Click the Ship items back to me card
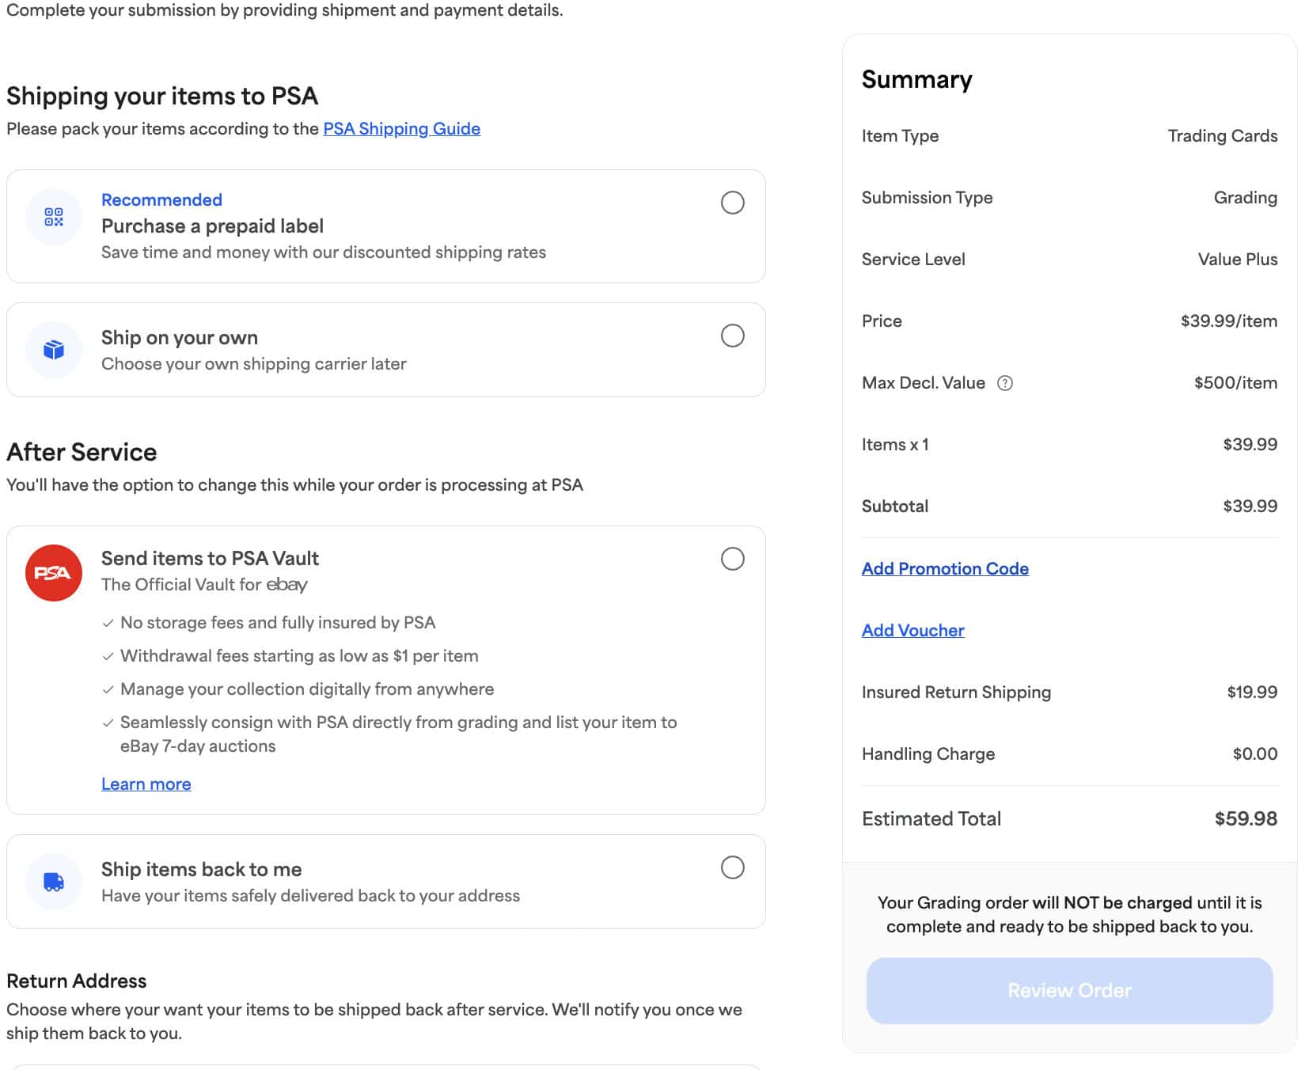Screen dimensions: 1309x1070 [x=386, y=881]
